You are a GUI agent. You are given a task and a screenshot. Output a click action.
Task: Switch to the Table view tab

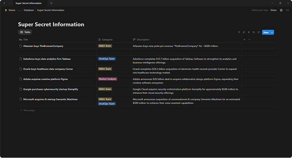coord(25,32)
